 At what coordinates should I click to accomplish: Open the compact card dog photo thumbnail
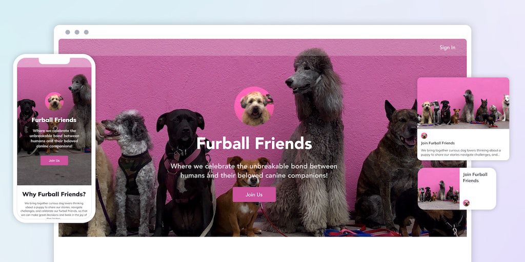(439, 189)
